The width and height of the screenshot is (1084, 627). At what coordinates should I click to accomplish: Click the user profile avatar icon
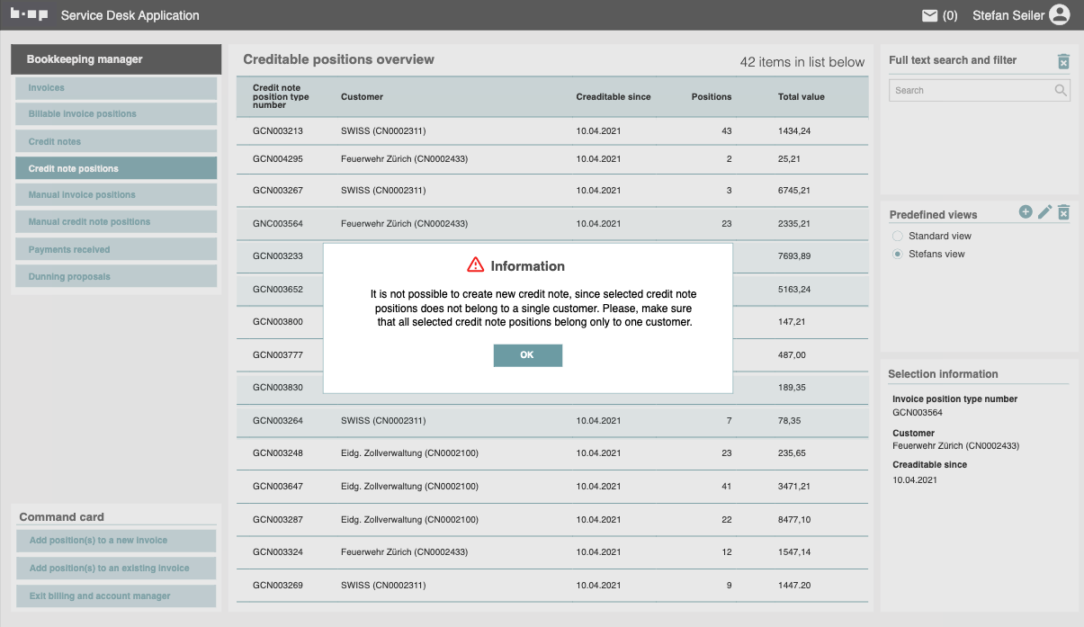tap(1060, 15)
